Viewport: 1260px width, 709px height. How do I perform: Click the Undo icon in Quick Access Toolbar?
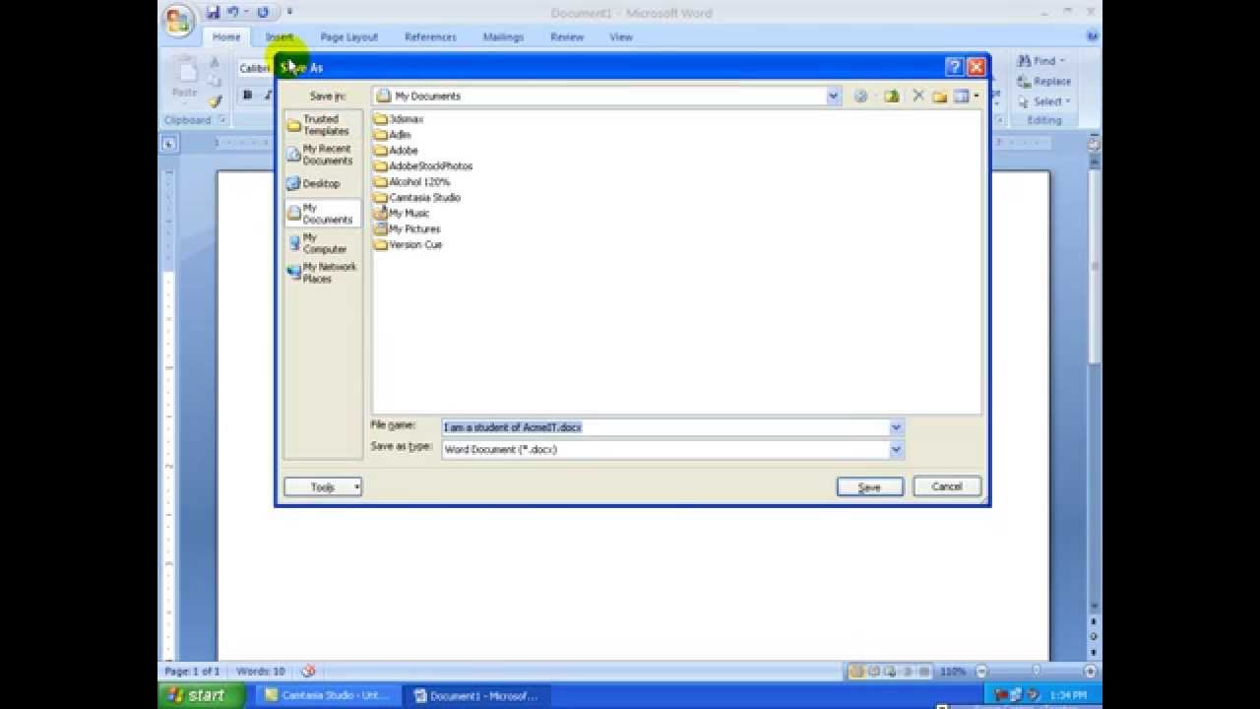click(233, 13)
